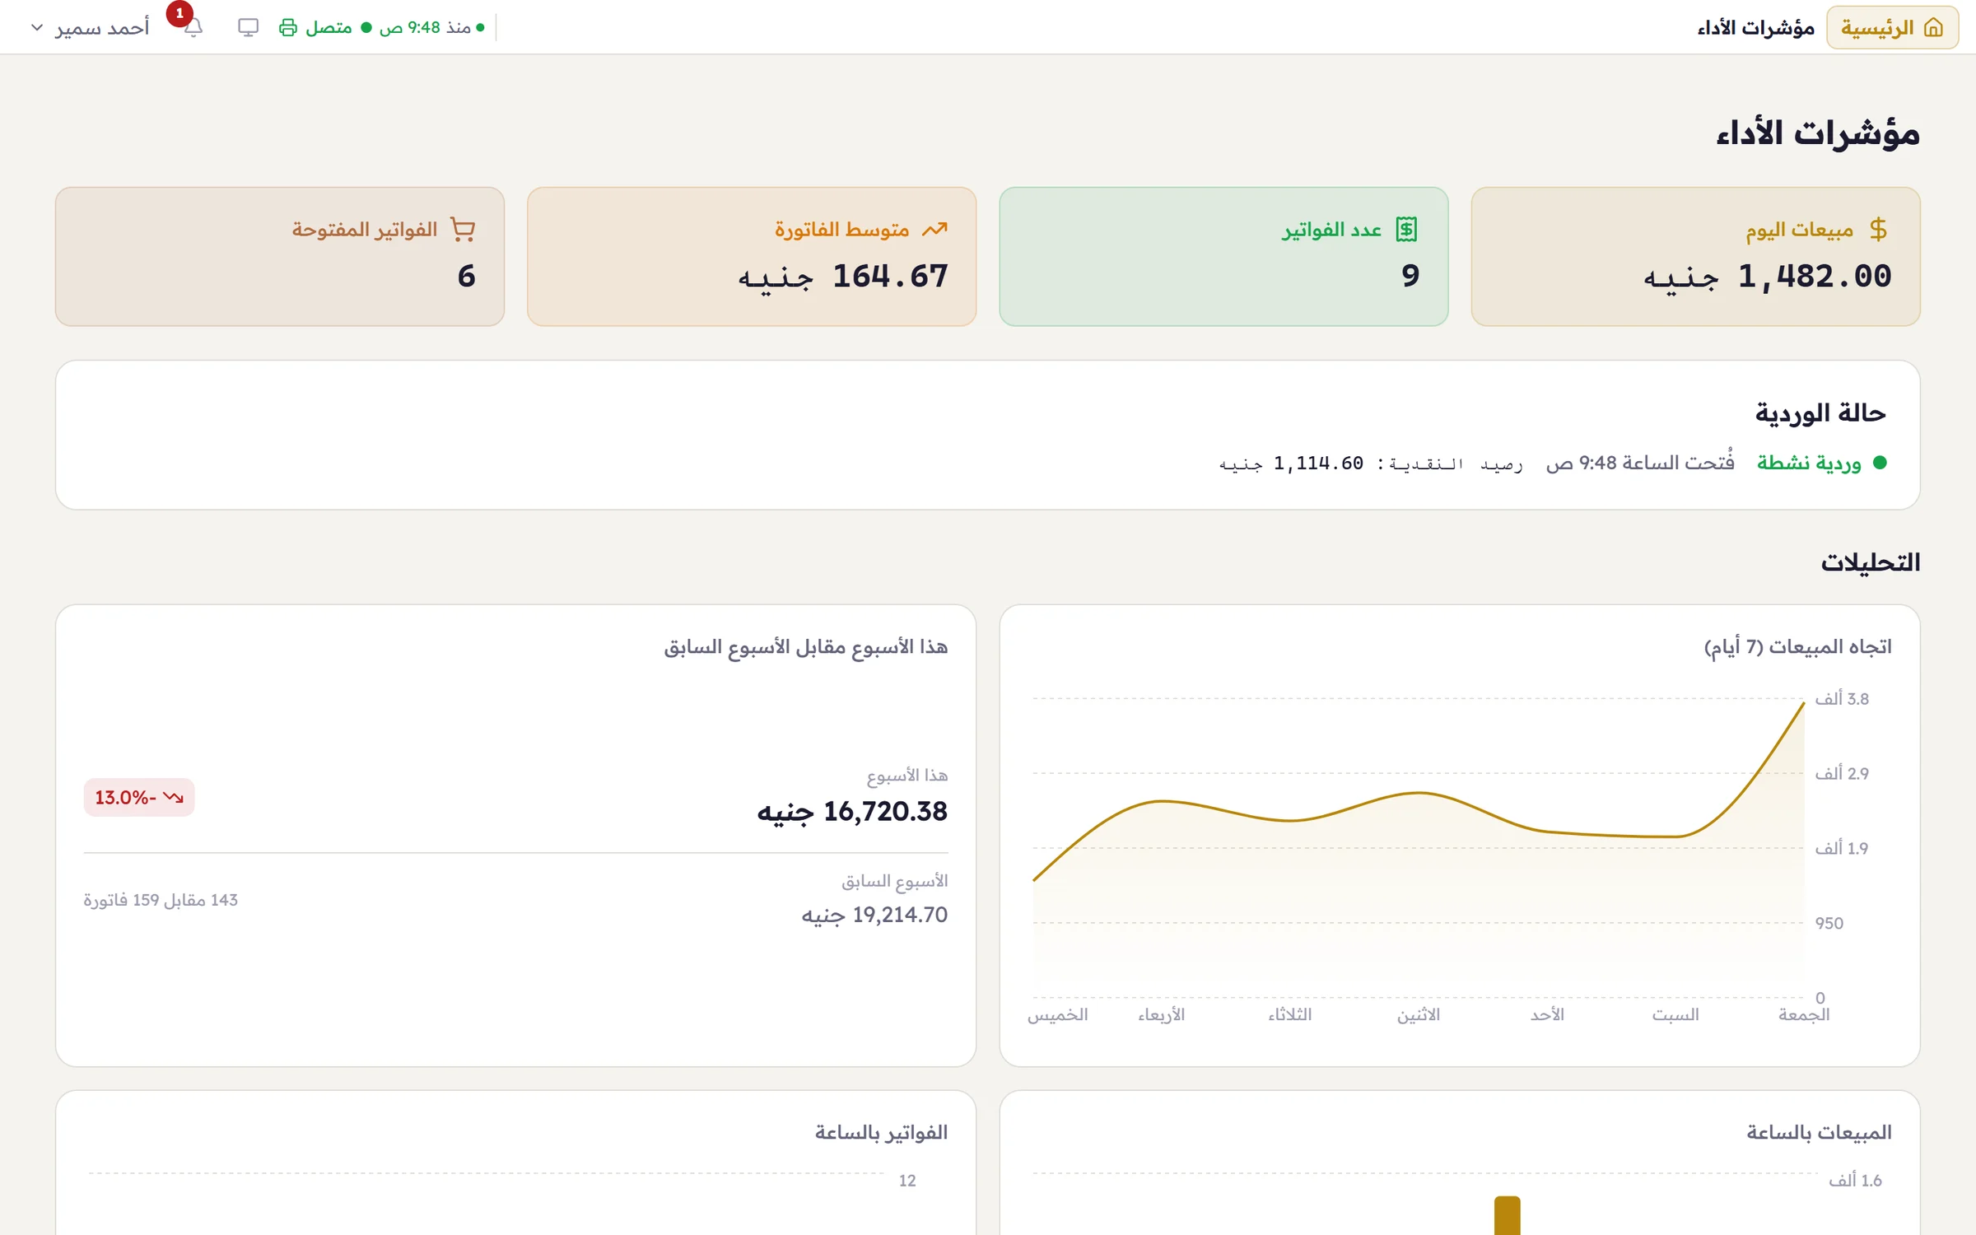The width and height of the screenshot is (1976, 1235).
Task: Click the receipt icon on عدد الفواتير card
Action: pos(1407,229)
